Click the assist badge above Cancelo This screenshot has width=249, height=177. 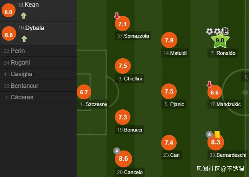point(117,151)
